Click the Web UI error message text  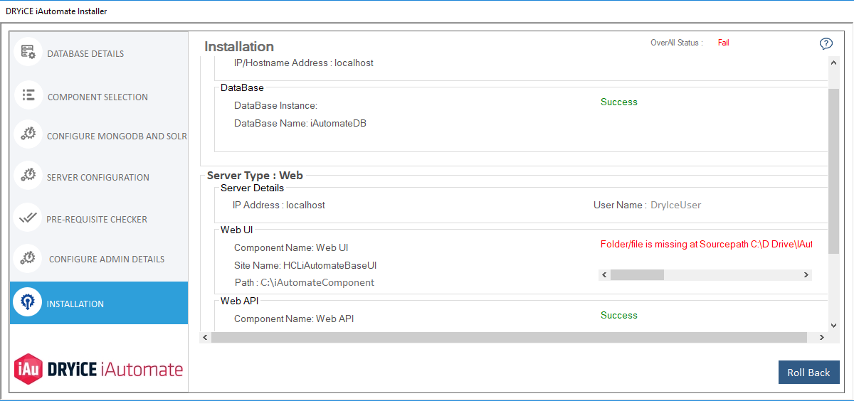[706, 245]
